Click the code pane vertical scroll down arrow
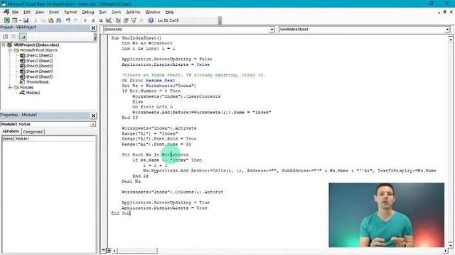455x255 pixels. point(450,245)
